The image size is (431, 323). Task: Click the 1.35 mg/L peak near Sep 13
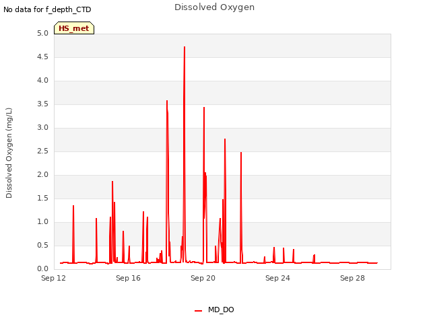click(x=73, y=206)
